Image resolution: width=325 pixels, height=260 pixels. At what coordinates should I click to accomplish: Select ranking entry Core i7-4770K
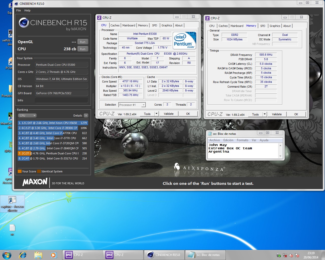pyautogui.click(x=53, y=133)
